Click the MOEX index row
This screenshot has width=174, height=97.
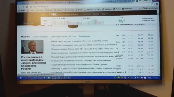[135, 66]
